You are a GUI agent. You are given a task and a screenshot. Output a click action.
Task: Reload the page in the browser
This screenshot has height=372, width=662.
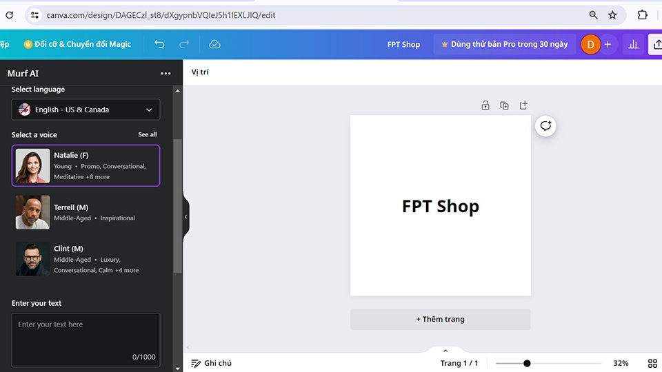pos(9,15)
